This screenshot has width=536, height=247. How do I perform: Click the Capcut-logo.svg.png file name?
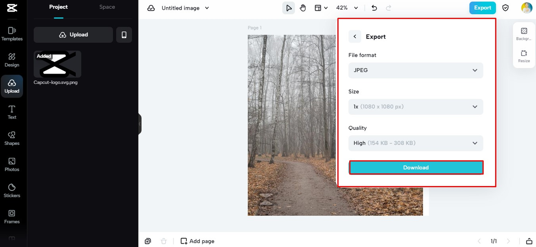click(x=56, y=82)
